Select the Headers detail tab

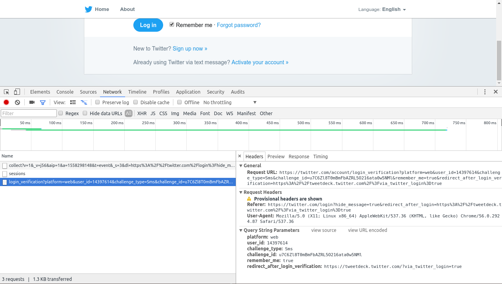tap(255, 156)
